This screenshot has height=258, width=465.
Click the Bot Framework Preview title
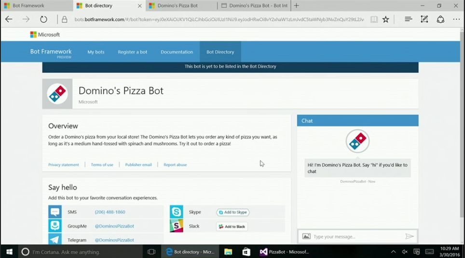[51, 52]
